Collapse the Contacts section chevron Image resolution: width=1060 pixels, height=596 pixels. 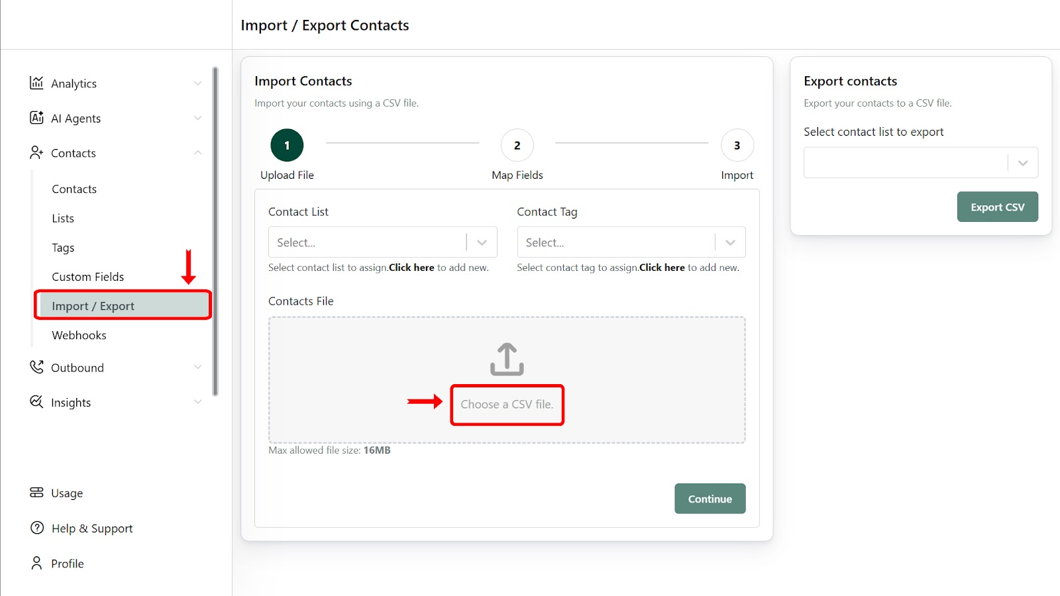pyautogui.click(x=197, y=153)
